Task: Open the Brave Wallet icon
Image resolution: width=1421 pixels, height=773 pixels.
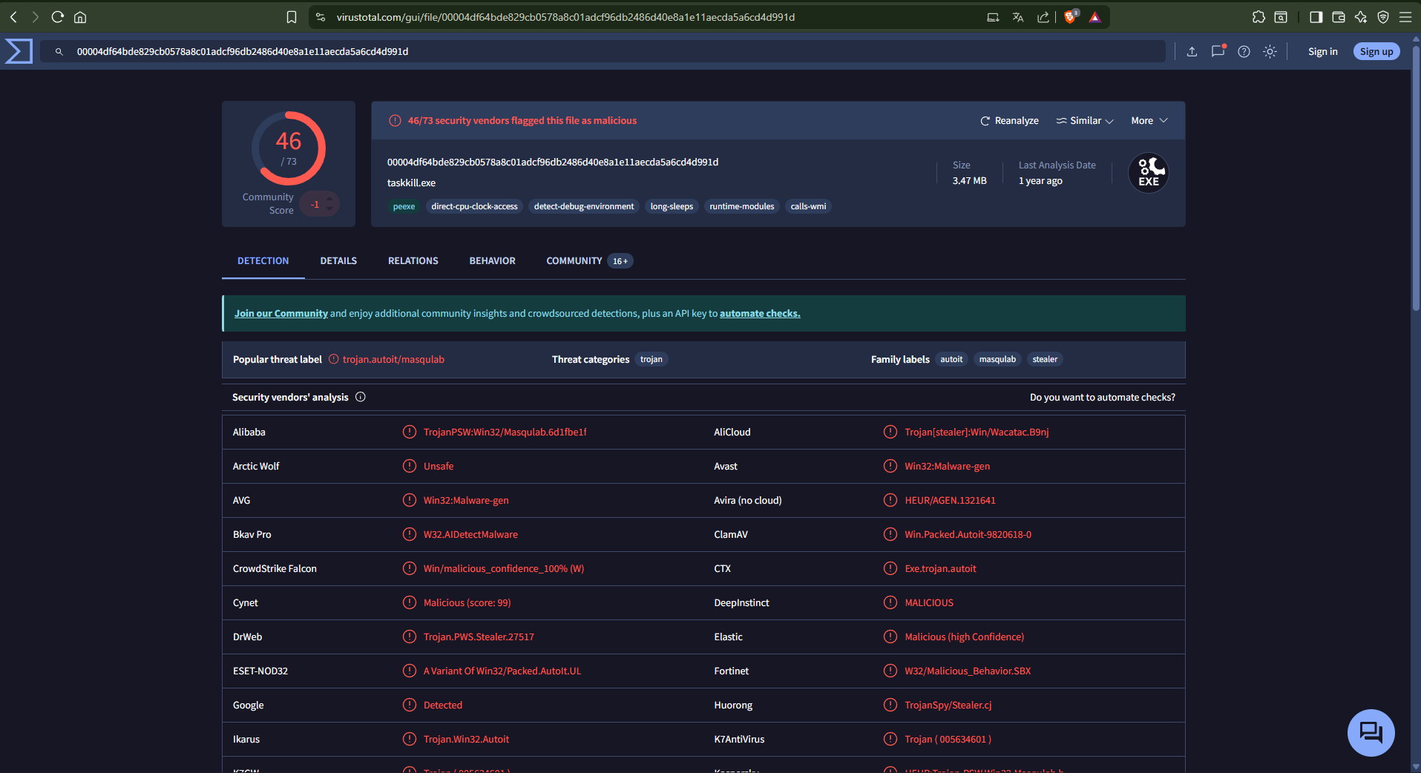Action: [1339, 16]
